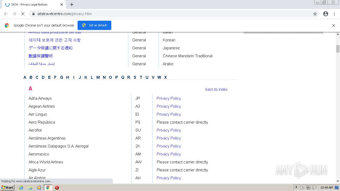Screen dimensions: 340x191
Task: Jump to letter C in index
Action: [37, 77]
